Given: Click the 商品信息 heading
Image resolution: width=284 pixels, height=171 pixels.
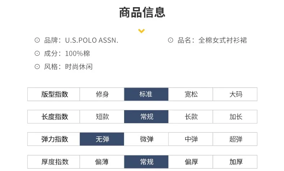Looking at the screenshot, I should coord(142,13).
